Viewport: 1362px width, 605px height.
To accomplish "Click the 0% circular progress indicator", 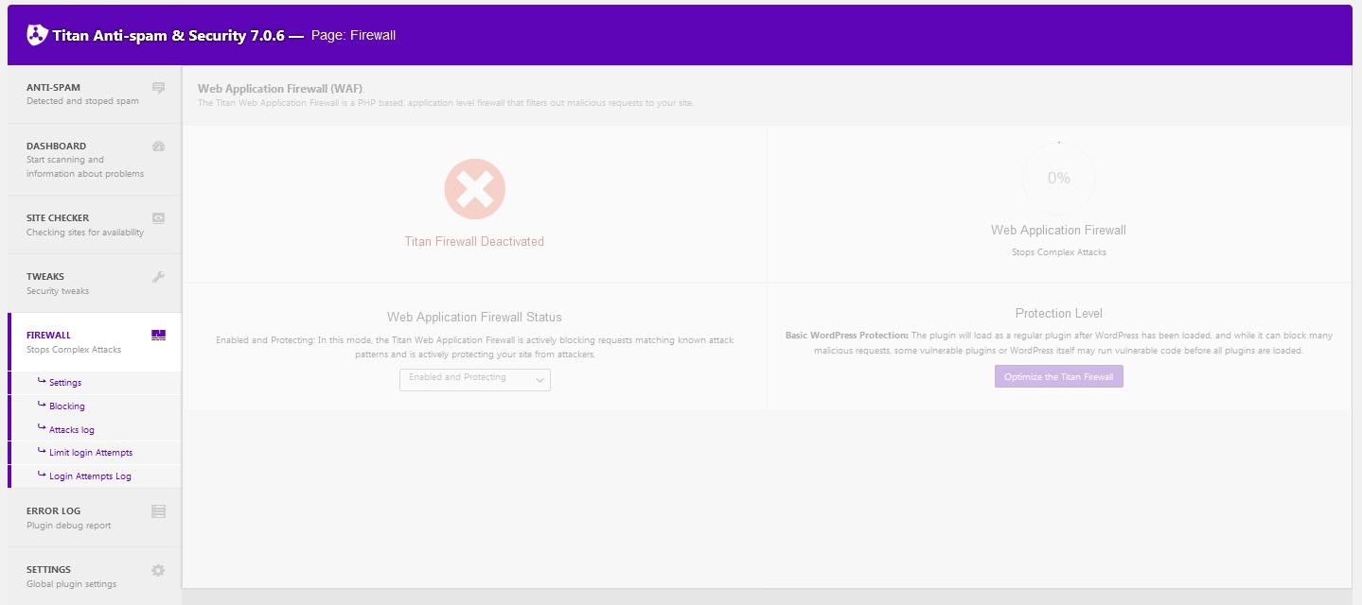I will 1058,178.
